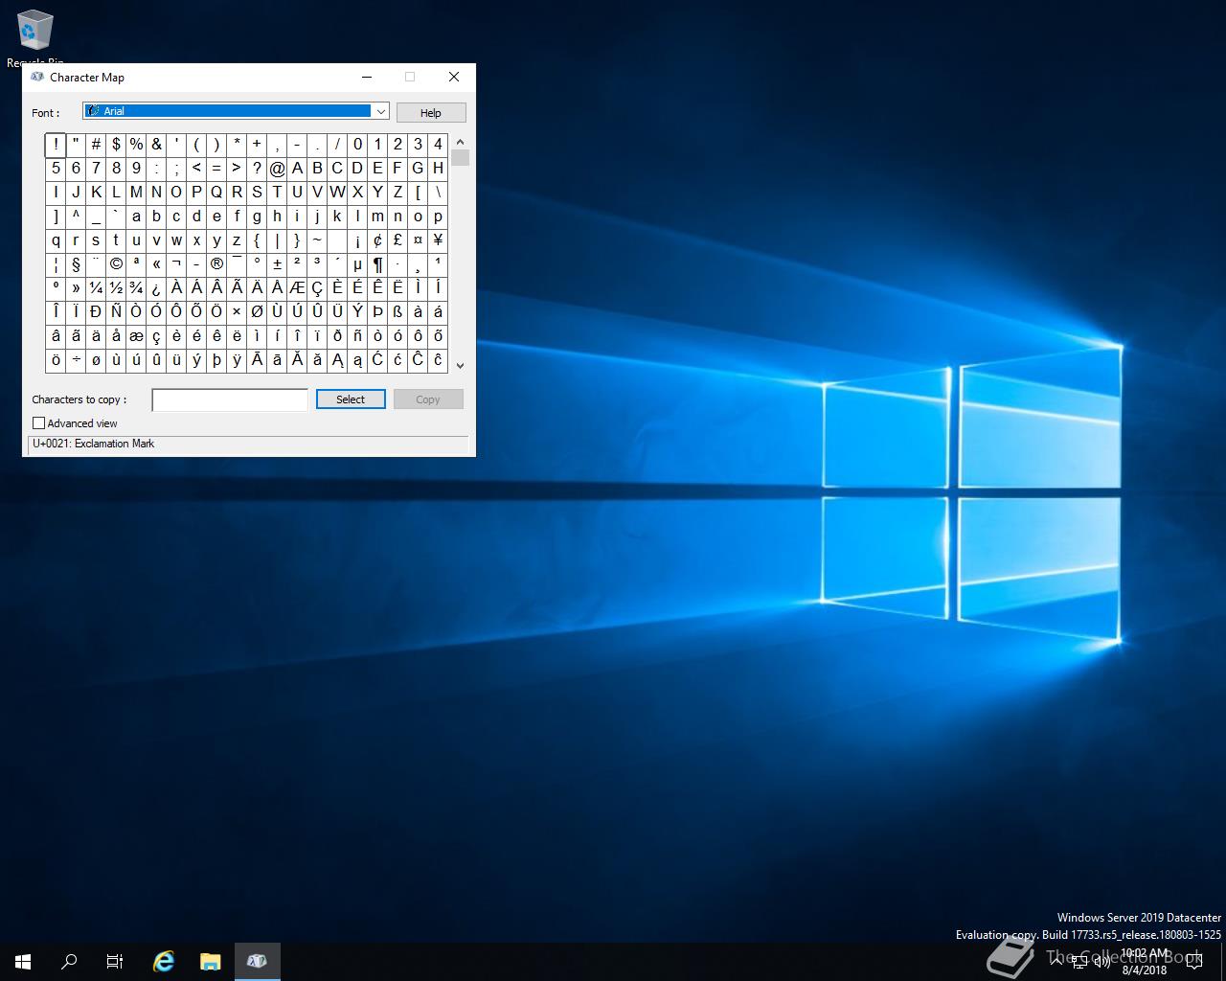Select the @ character cell
Image resolution: width=1226 pixels, height=981 pixels.
coord(277,169)
